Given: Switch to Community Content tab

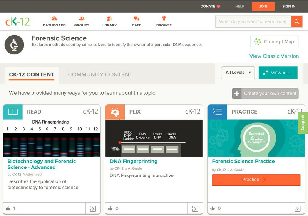Looking at the screenshot, I should (x=100, y=74).
